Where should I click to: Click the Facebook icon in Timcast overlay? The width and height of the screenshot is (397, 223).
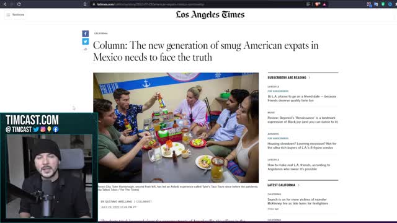56,129
